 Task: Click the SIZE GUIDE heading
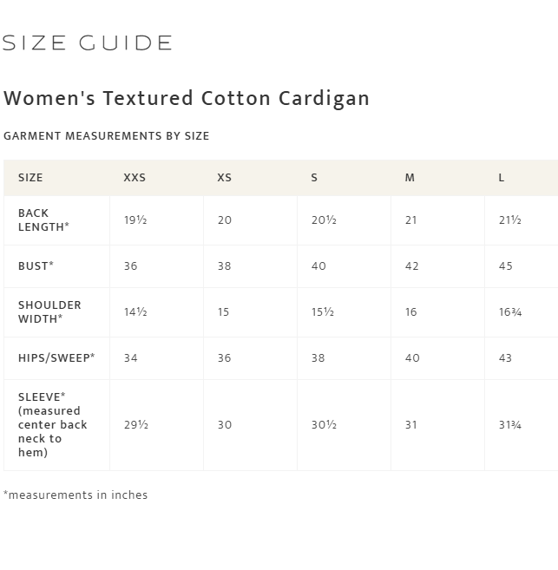tap(87, 43)
